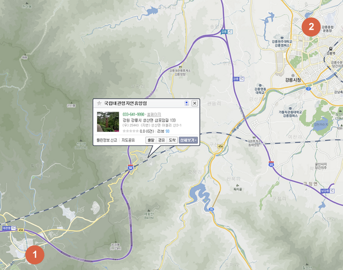Select orange map marker number 2
Viewport: 343px width, 270px height.
point(311,27)
